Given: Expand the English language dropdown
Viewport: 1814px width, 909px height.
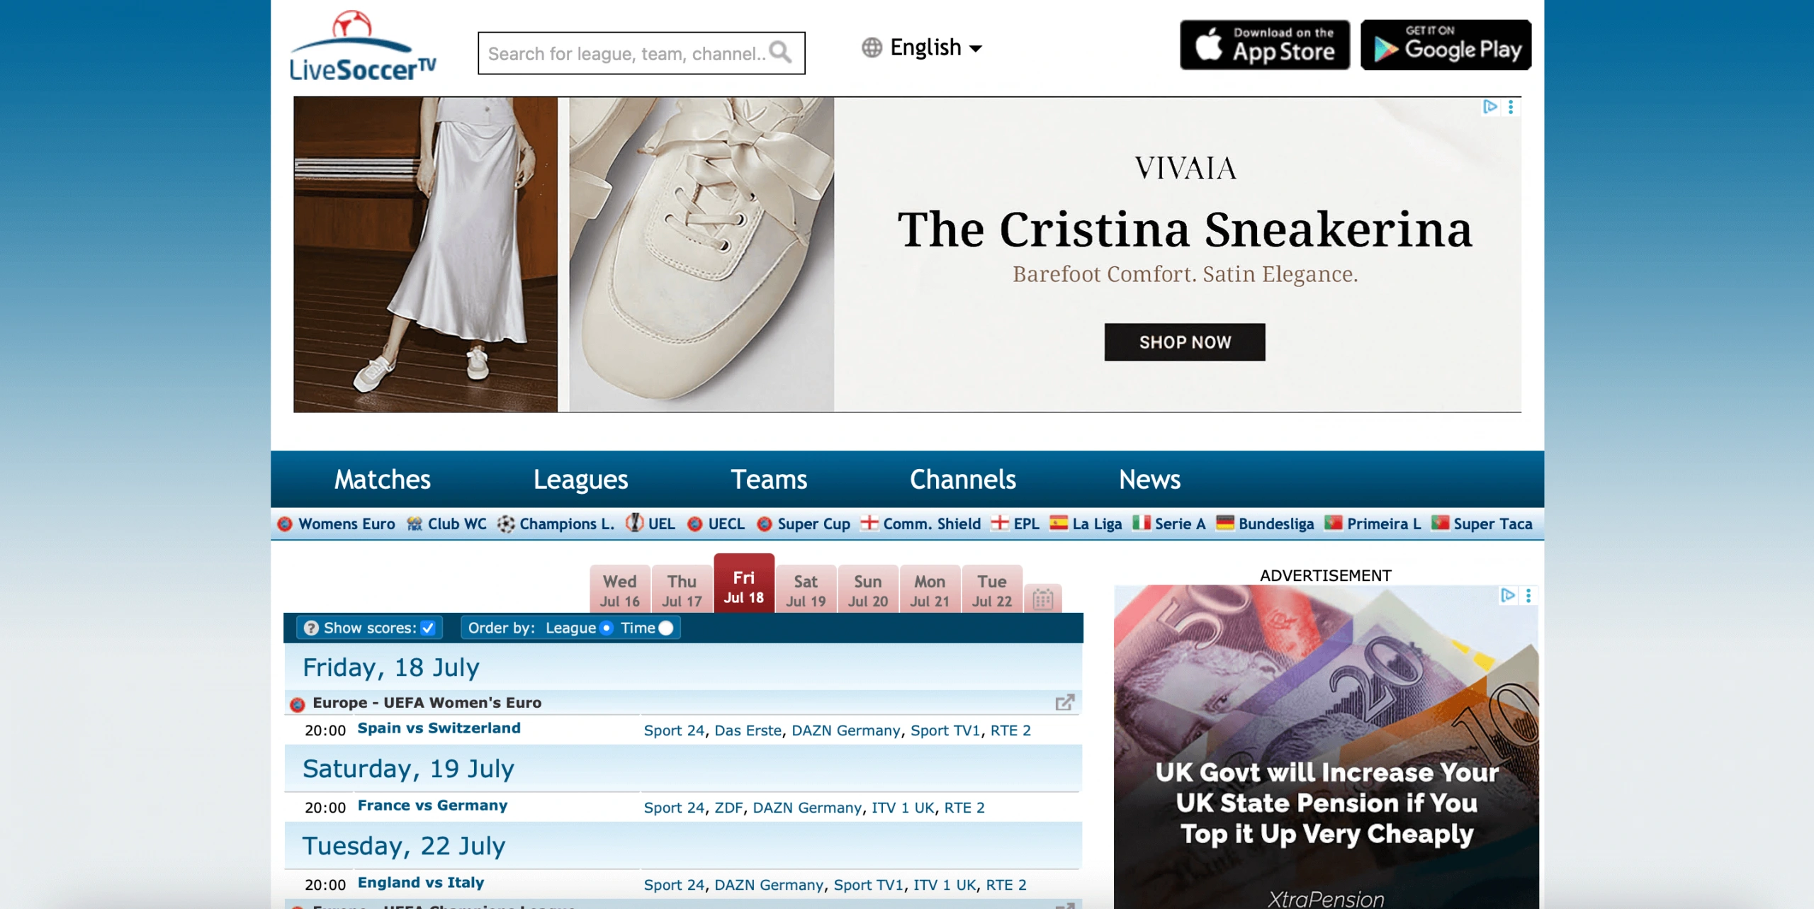Looking at the screenshot, I should (x=923, y=47).
